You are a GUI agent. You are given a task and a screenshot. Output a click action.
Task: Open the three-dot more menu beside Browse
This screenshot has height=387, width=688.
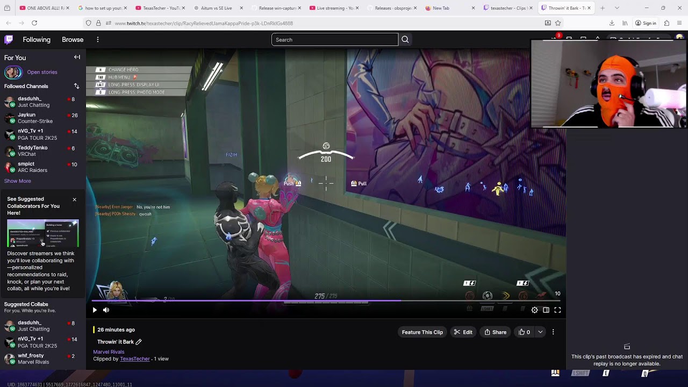(98, 39)
